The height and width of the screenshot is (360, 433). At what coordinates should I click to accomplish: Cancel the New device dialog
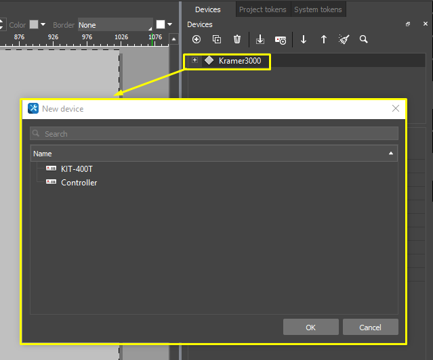pyautogui.click(x=370, y=328)
